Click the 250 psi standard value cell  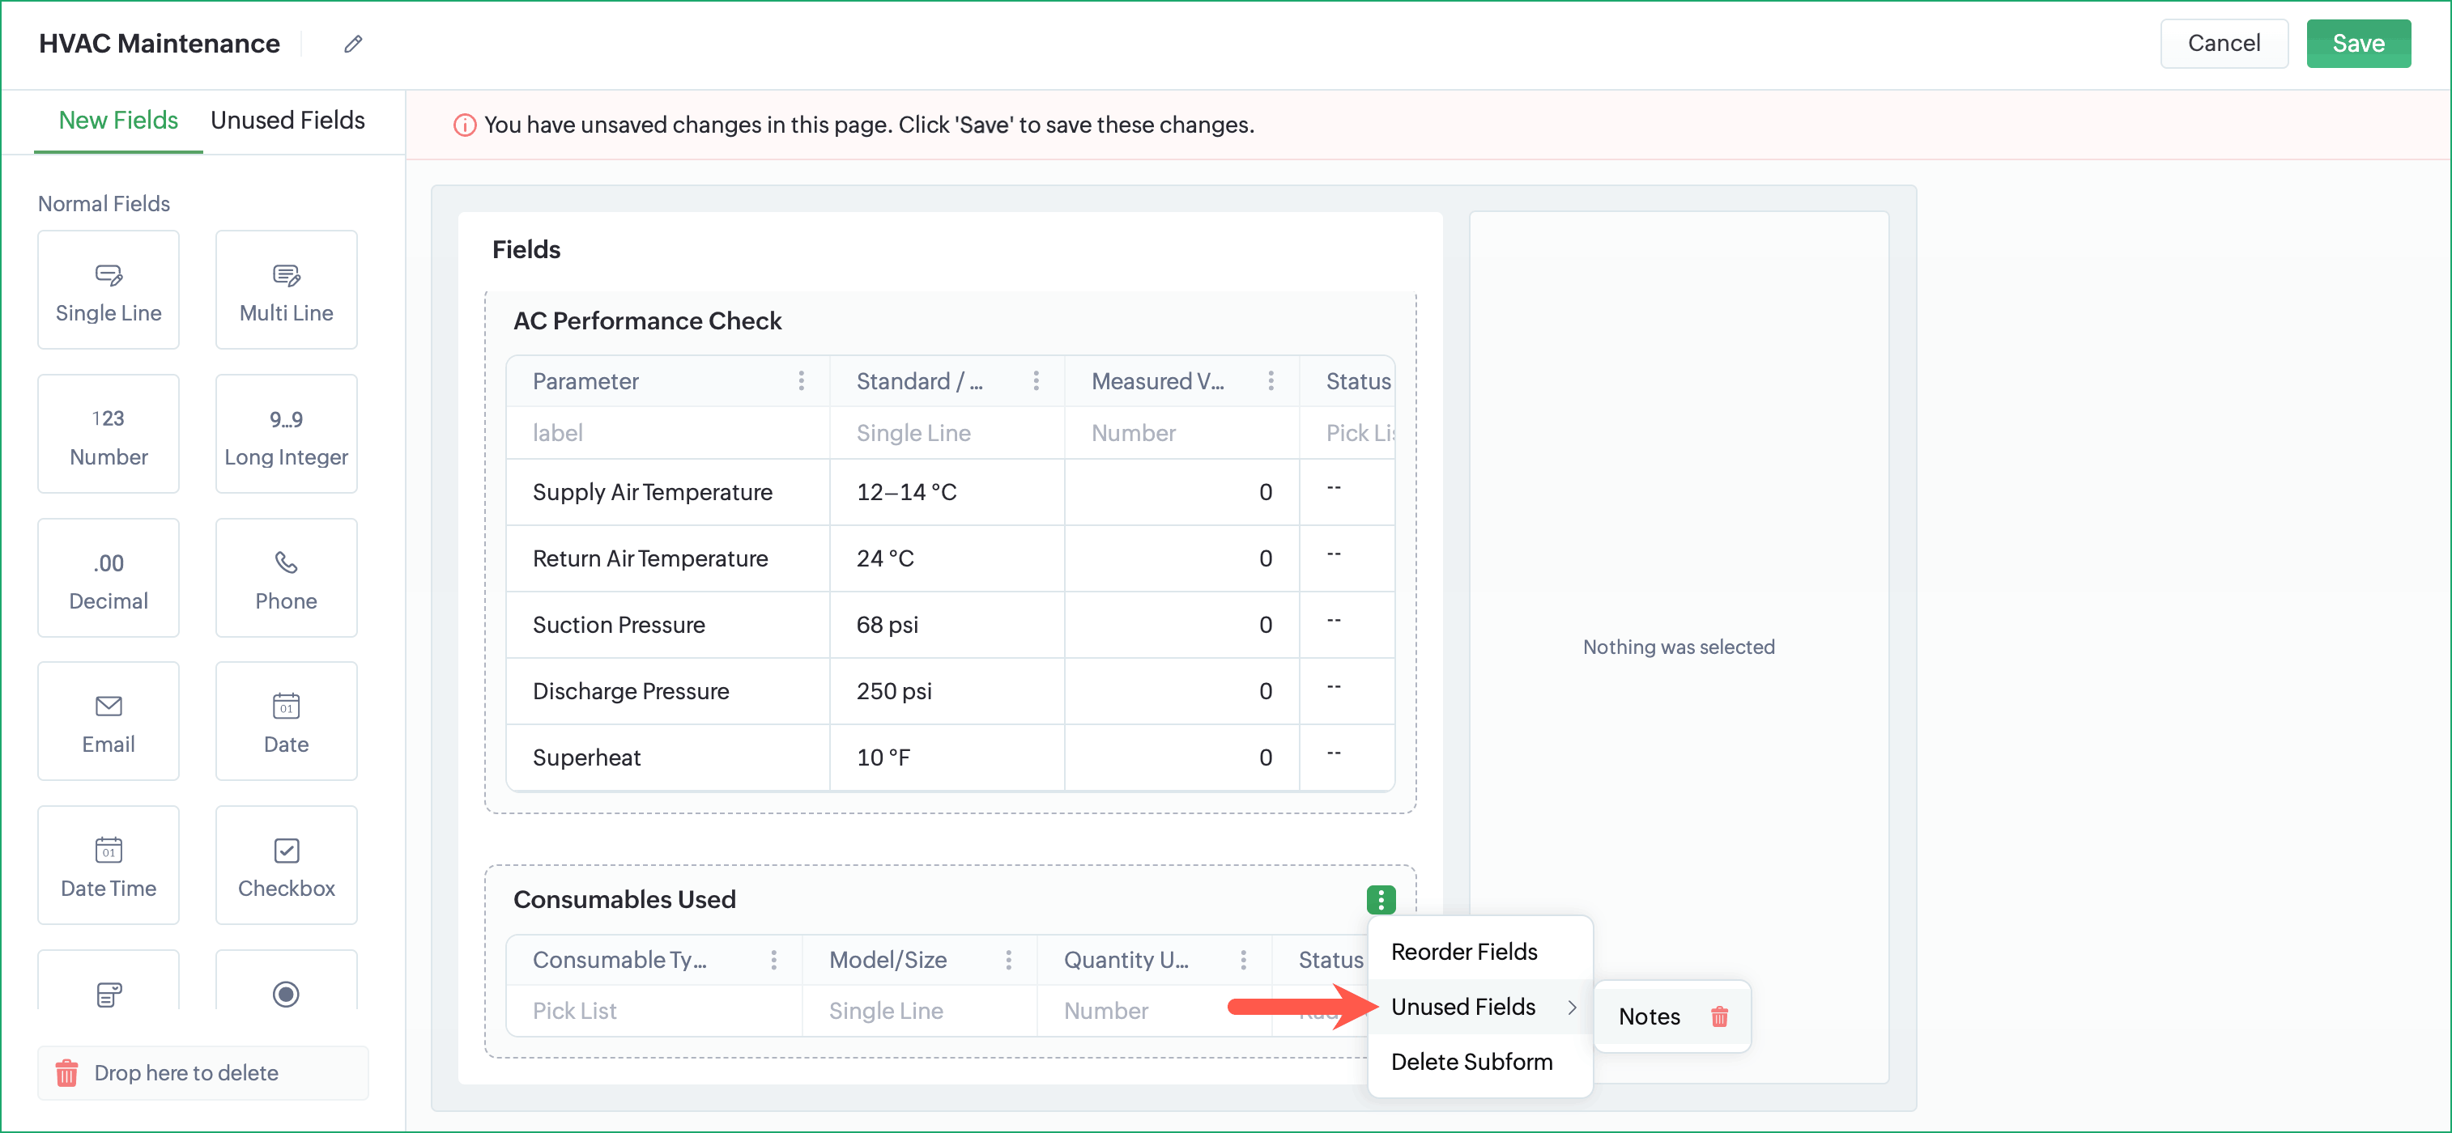click(x=947, y=692)
